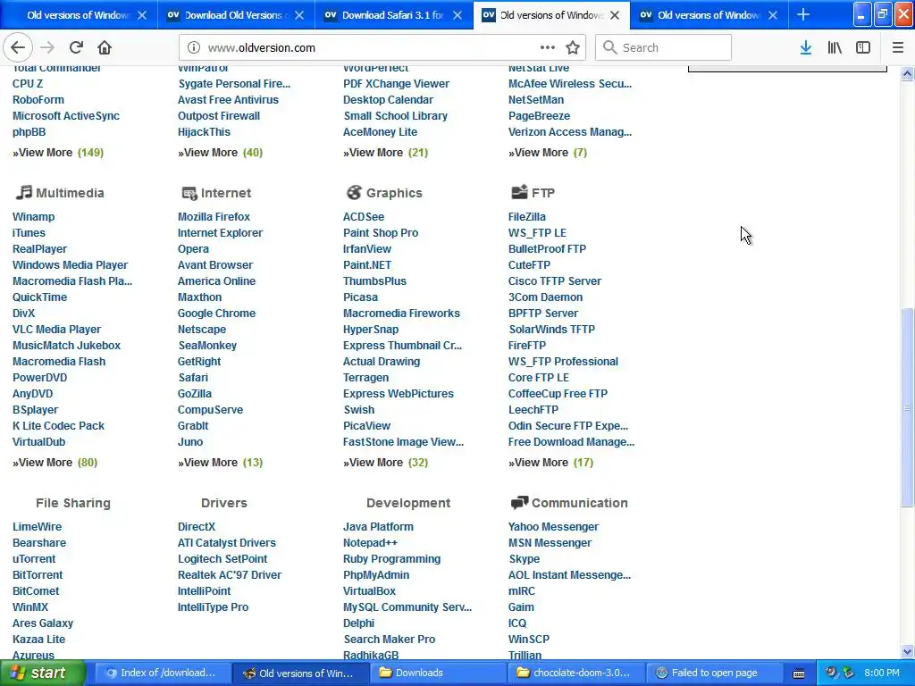
Task: Open the Paint.NET link
Action: point(367,265)
